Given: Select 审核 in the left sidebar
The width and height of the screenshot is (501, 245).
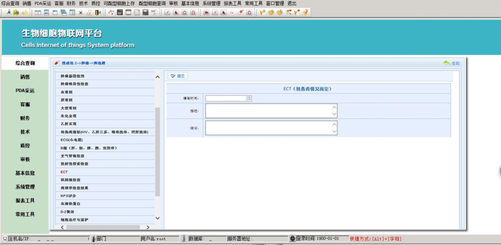Looking at the screenshot, I should click(x=25, y=159).
